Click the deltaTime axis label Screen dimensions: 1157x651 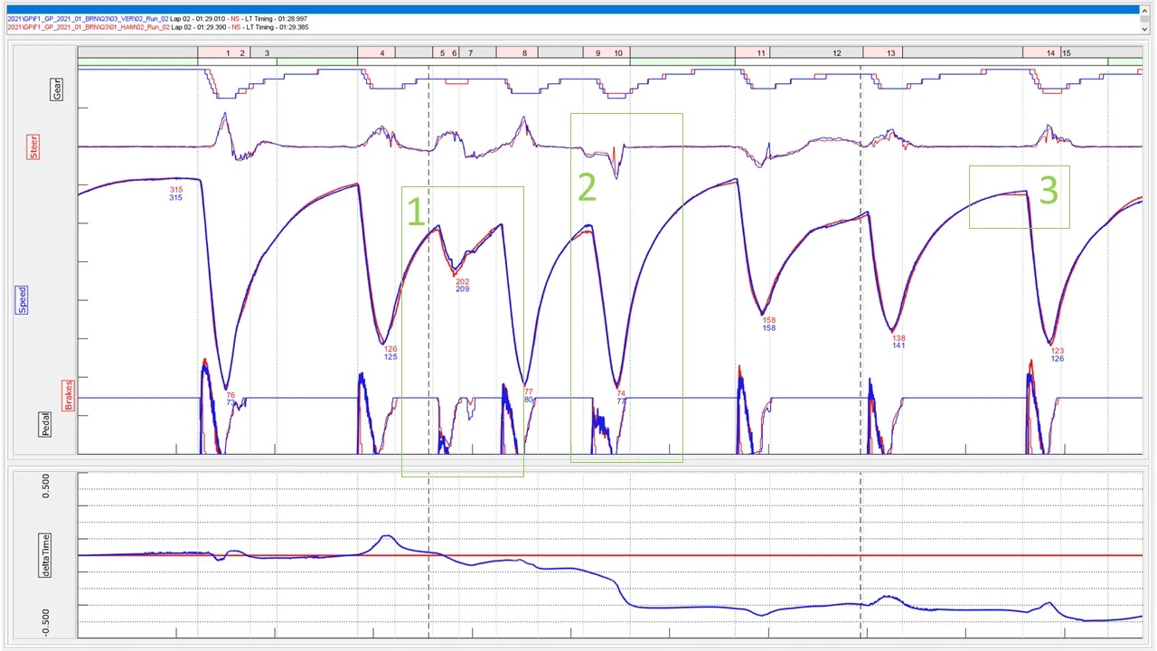pyautogui.click(x=46, y=555)
